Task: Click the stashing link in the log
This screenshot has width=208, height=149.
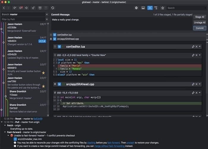Action: pos(91,143)
